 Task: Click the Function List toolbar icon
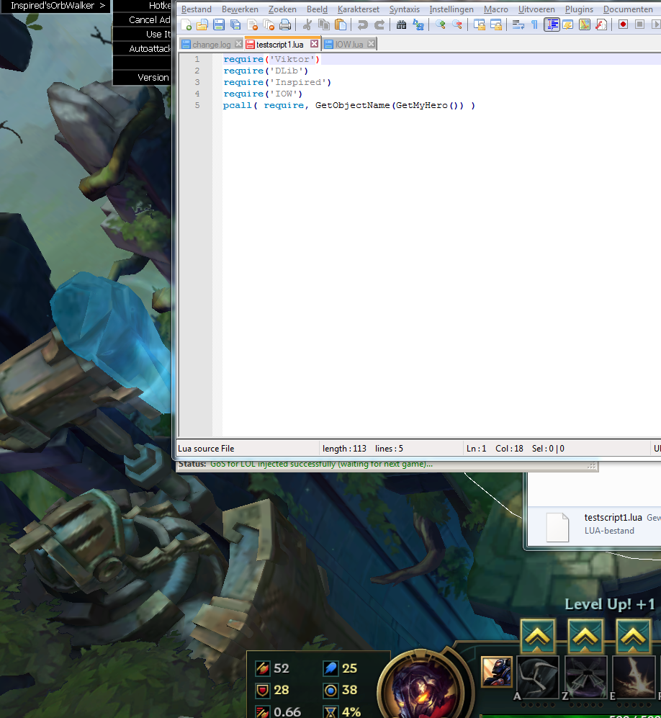601,24
